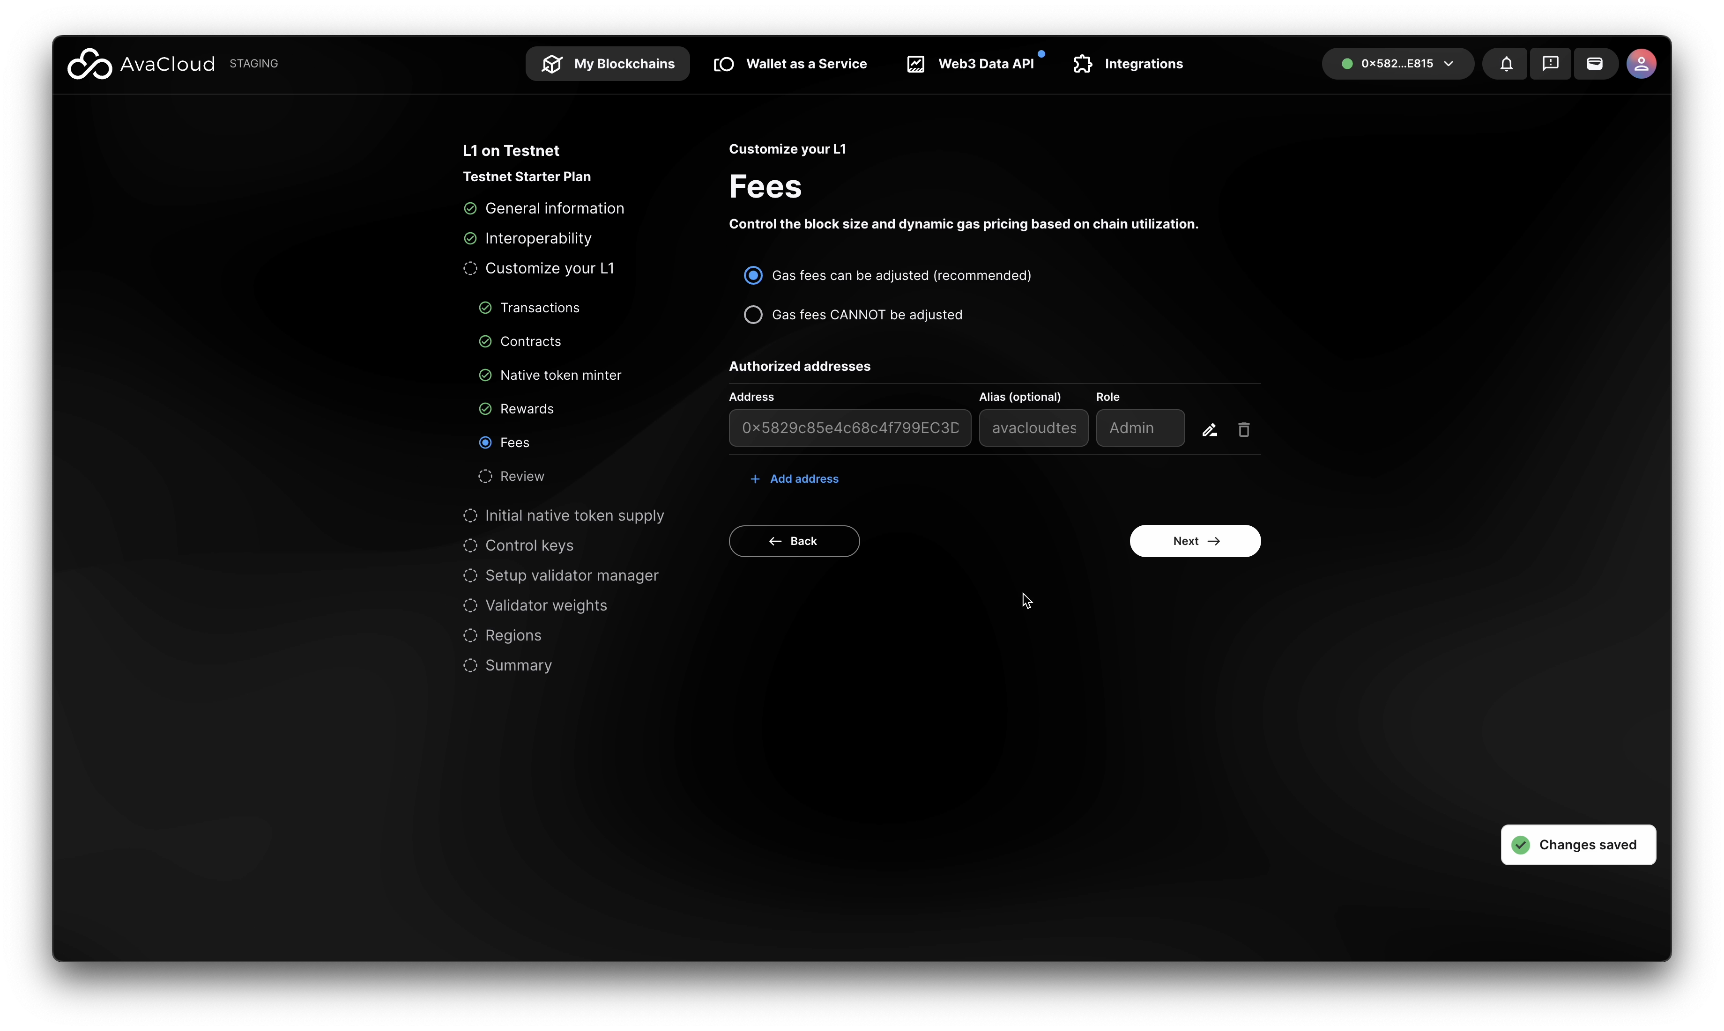1724x1031 pixels.
Task: Open the Admin role field
Action: tap(1140, 428)
